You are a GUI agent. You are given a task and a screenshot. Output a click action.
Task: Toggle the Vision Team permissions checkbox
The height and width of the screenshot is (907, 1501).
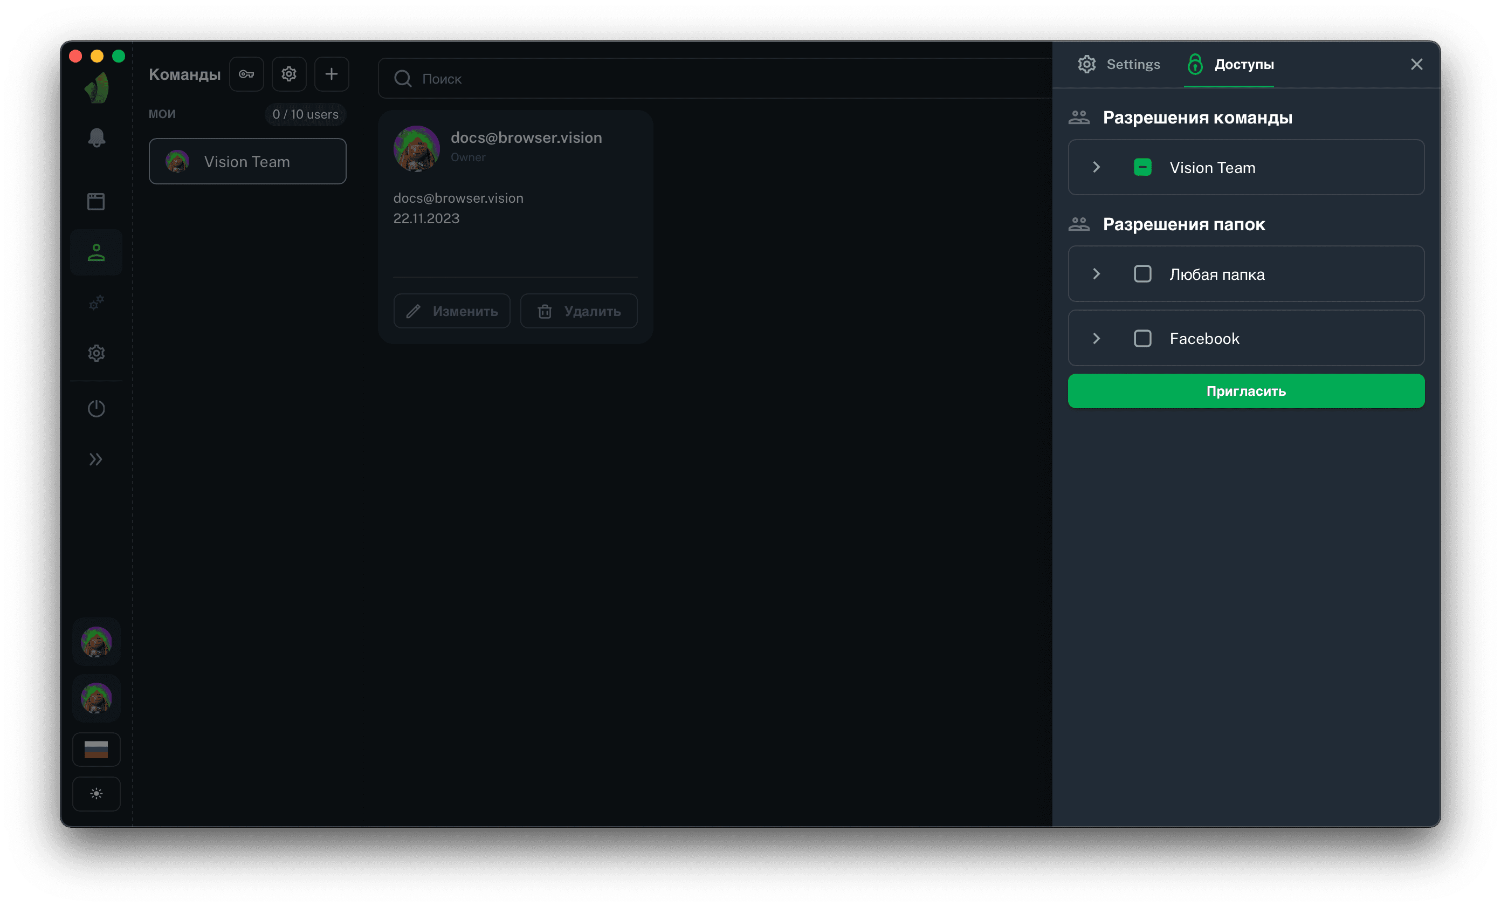pyautogui.click(x=1142, y=168)
